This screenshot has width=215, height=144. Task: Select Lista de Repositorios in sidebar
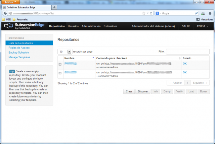pos(29,43)
